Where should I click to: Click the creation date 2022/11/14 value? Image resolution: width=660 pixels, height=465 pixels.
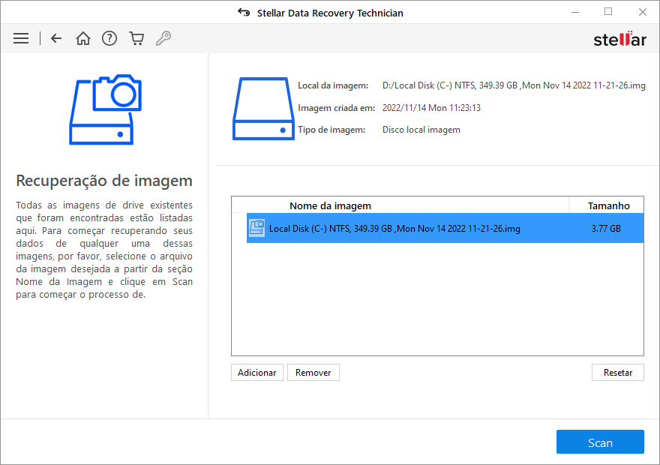point(431,108)
